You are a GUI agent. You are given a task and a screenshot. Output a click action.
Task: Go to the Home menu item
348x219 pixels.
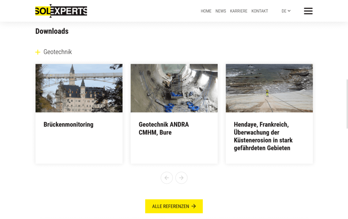206,11
